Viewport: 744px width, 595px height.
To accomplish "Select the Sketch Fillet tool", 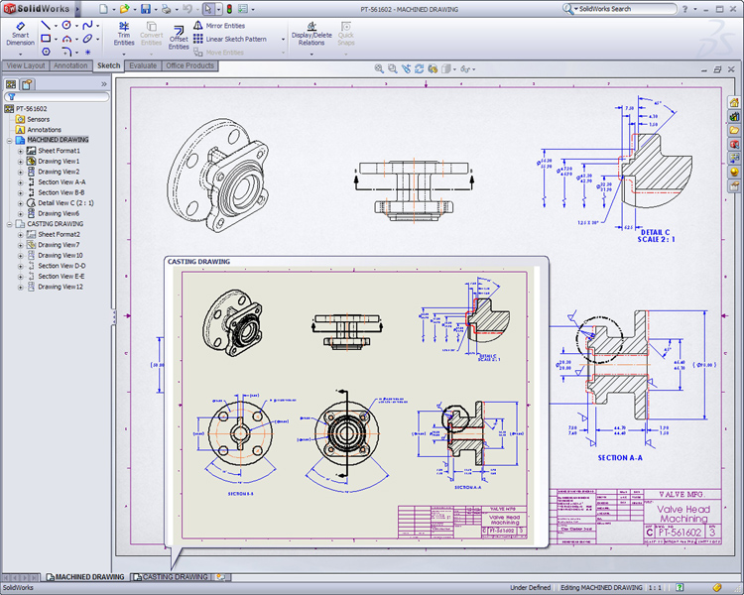I will 66,52.
